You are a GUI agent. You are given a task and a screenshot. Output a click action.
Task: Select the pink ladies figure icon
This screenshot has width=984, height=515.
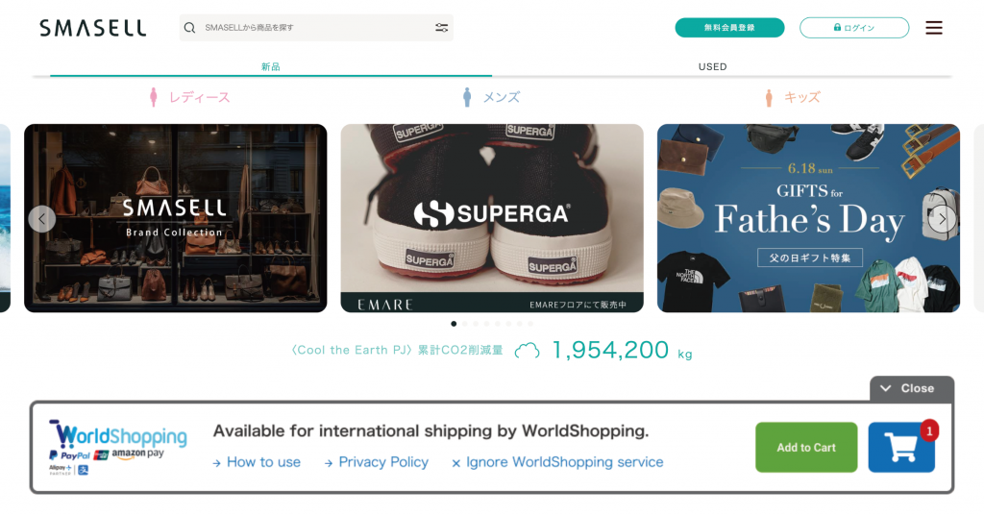(153, 97)
